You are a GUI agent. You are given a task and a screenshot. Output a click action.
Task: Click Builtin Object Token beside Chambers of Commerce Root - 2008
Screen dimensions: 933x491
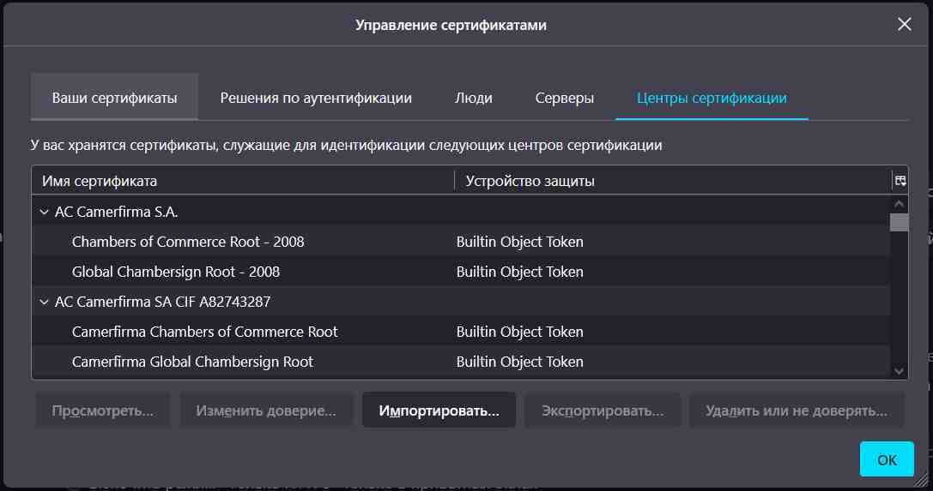pyautogui.click(x=519, y=242)
